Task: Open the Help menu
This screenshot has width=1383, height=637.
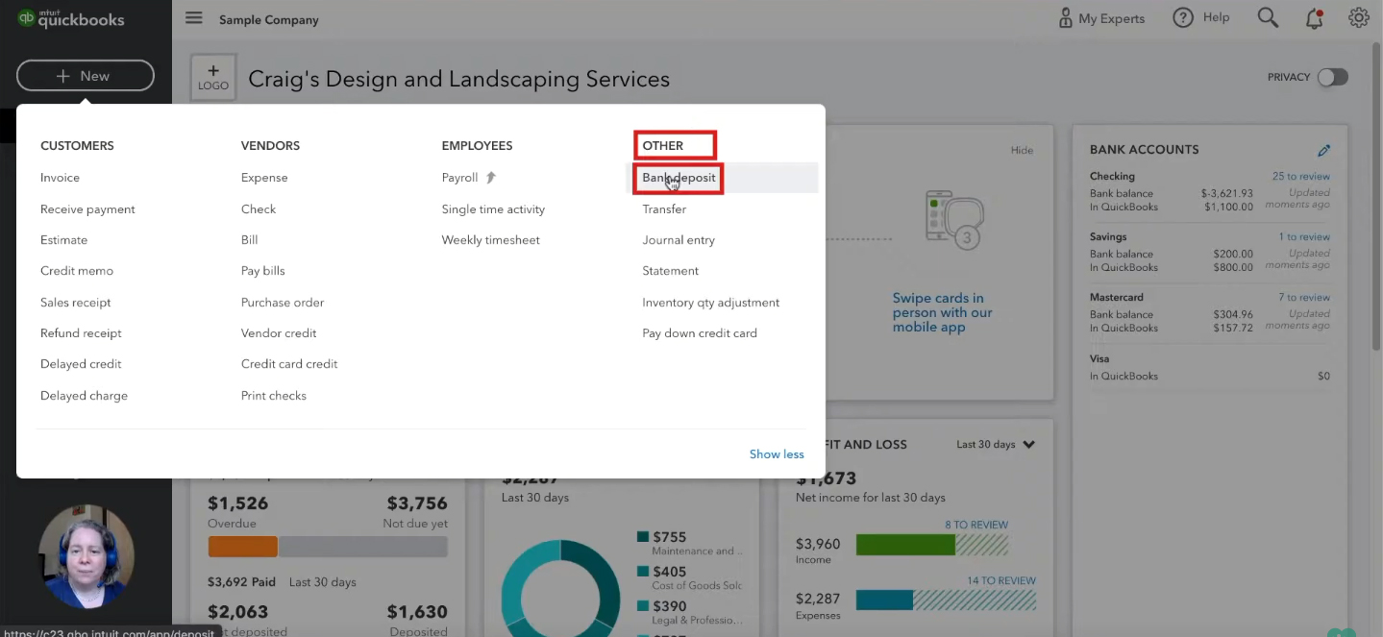Action: [1201, 18]
